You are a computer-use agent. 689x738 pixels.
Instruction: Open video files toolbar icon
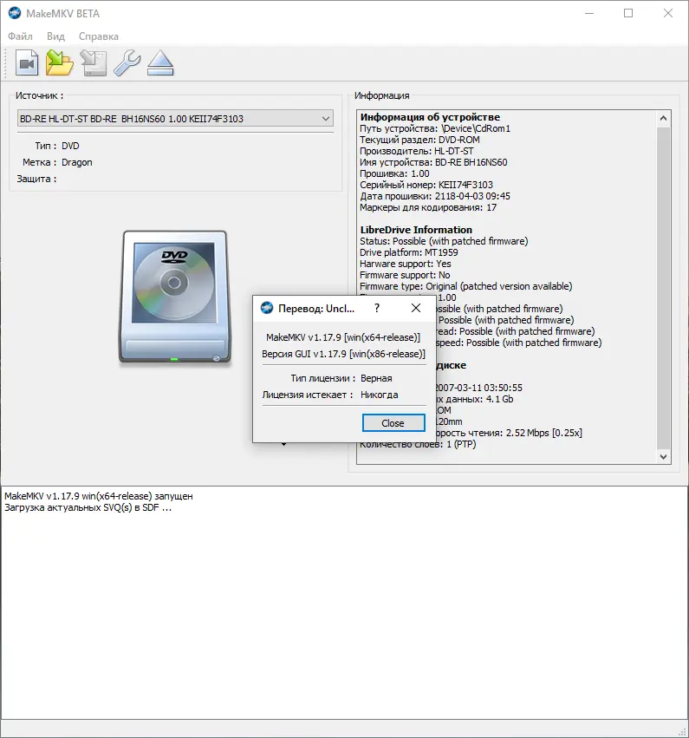tap(27, 62)
